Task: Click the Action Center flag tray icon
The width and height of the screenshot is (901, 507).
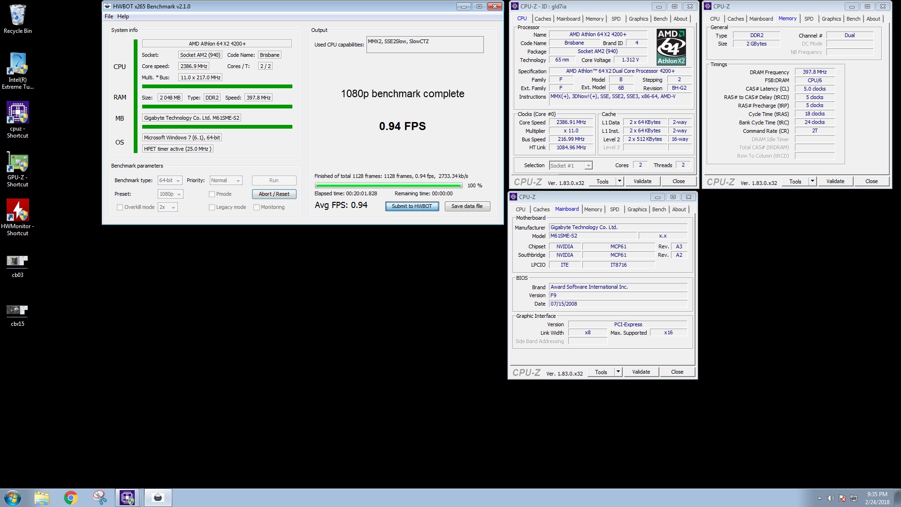Action: (842, 498)
